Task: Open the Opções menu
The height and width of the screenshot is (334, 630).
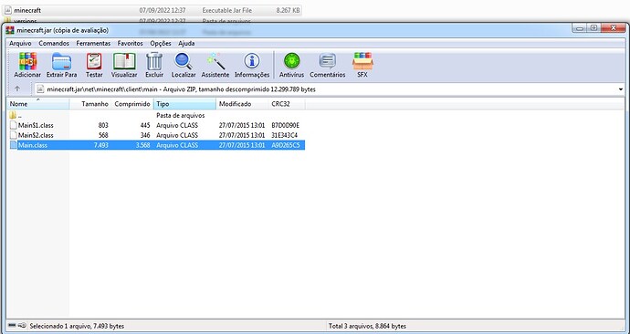Action: (161, 44)
